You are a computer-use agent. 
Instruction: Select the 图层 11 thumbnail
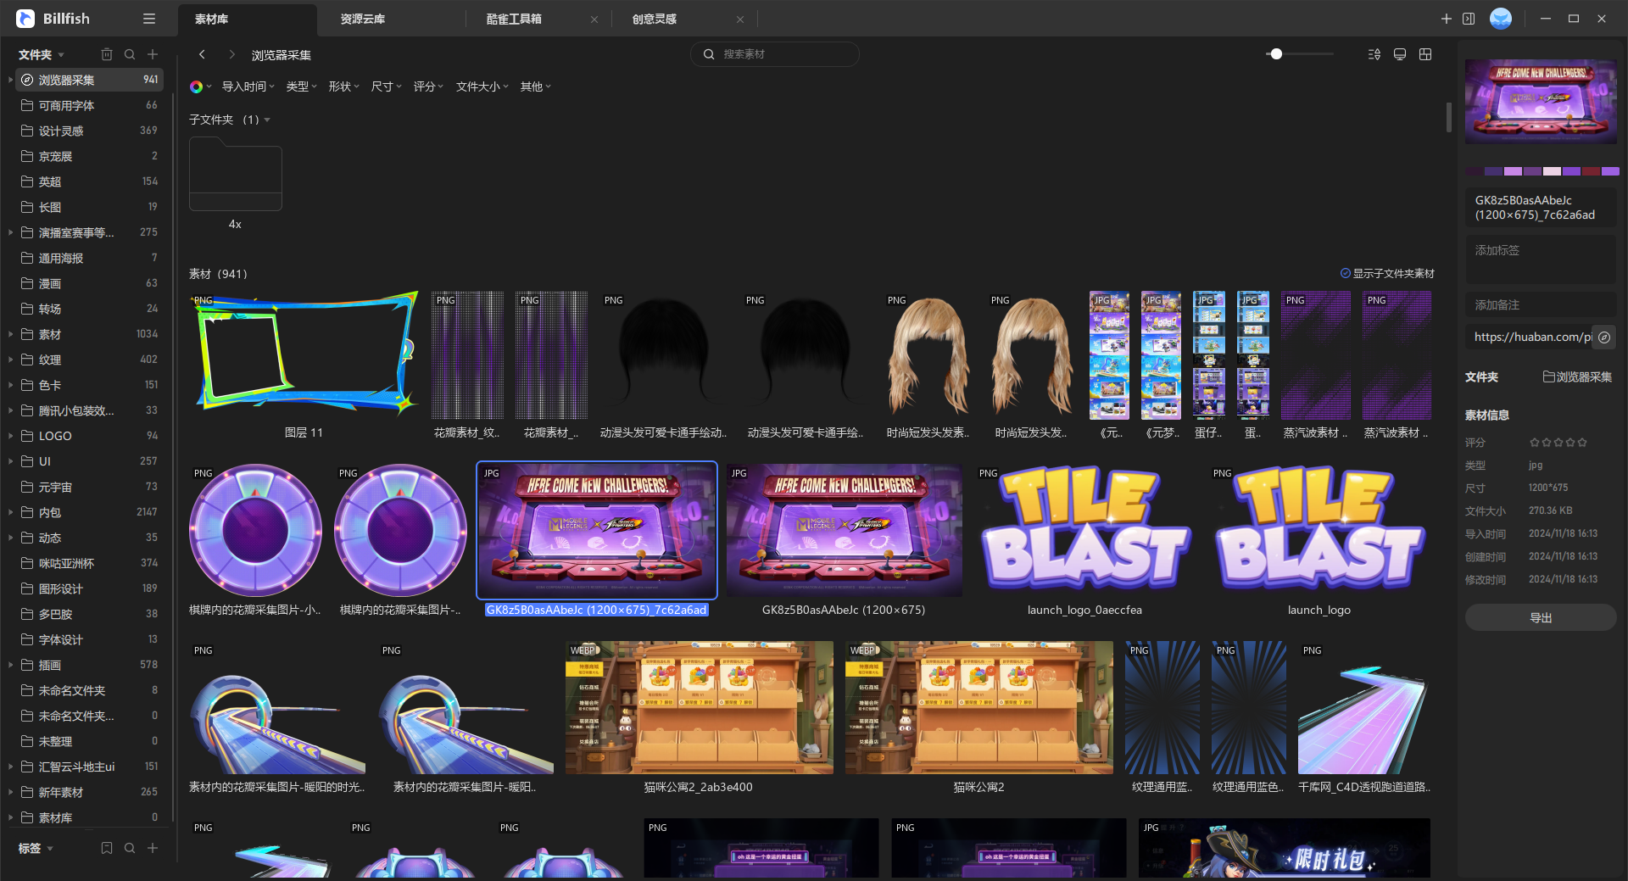(304, 355)
